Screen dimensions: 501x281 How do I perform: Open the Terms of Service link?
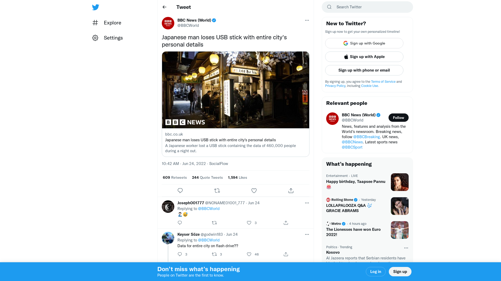point(383,82)
